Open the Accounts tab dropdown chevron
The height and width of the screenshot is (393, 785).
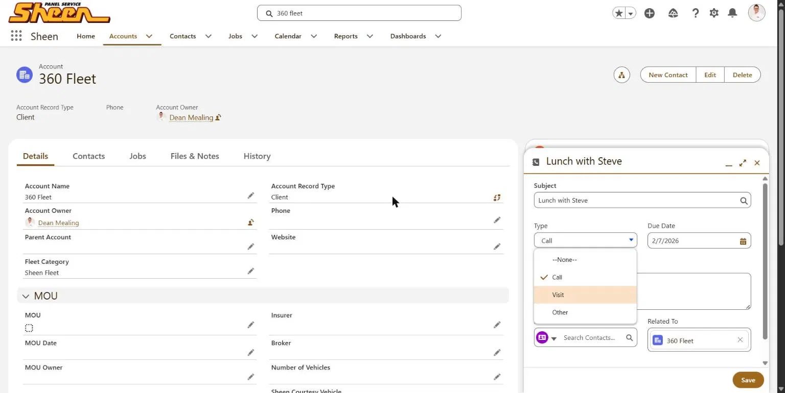[149, 36]
